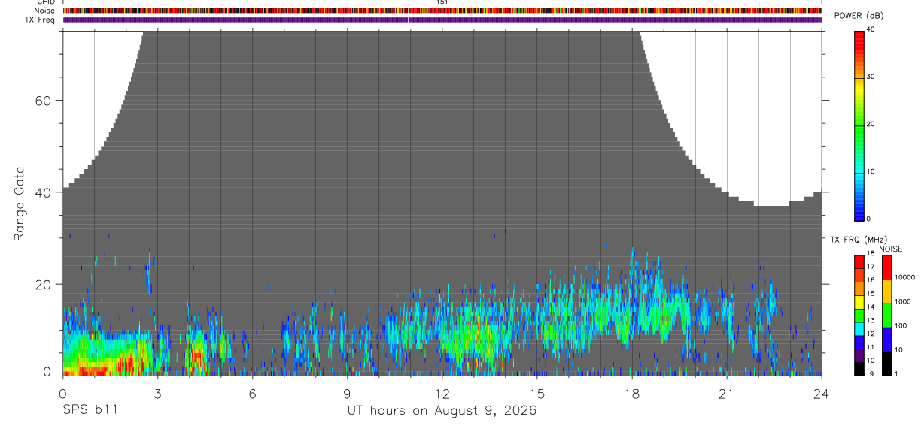Image resolution: width=924 pixels, height=426 pixels.
Task: Click the range gate 60 axis label
Action: tap(43, 101)
